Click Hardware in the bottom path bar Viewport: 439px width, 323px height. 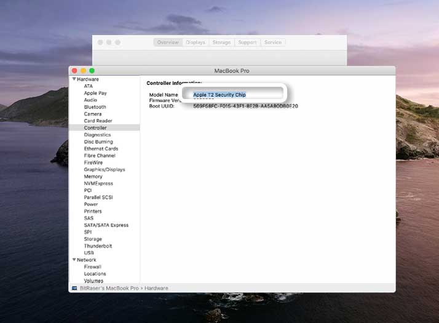coord(156,289)
